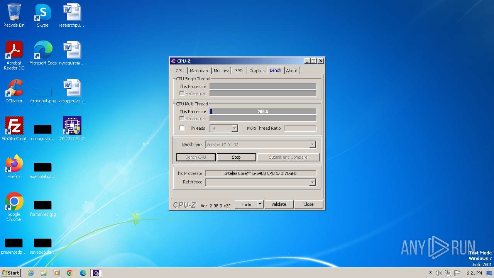The height and width of the screenshot is (278, 494).
Task: Open Chrome from the taskbar
Action: (70, 273)
